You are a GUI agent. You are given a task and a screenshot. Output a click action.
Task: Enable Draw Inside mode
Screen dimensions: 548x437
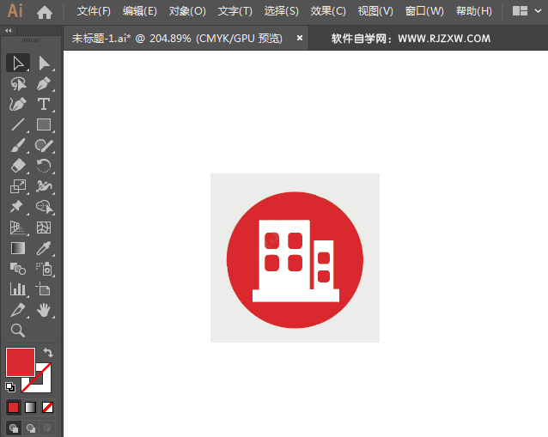coord(47,428)
